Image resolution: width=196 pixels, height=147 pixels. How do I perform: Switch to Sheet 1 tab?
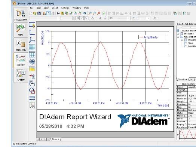point(55,139)
